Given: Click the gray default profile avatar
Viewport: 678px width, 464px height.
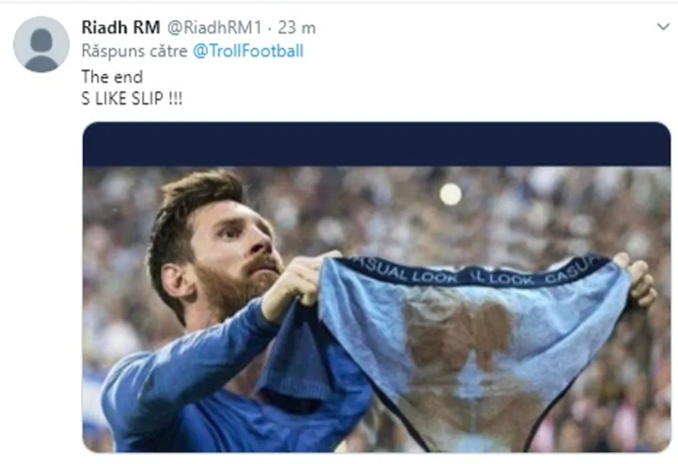Looking at the screenshot, I should 42,44.
